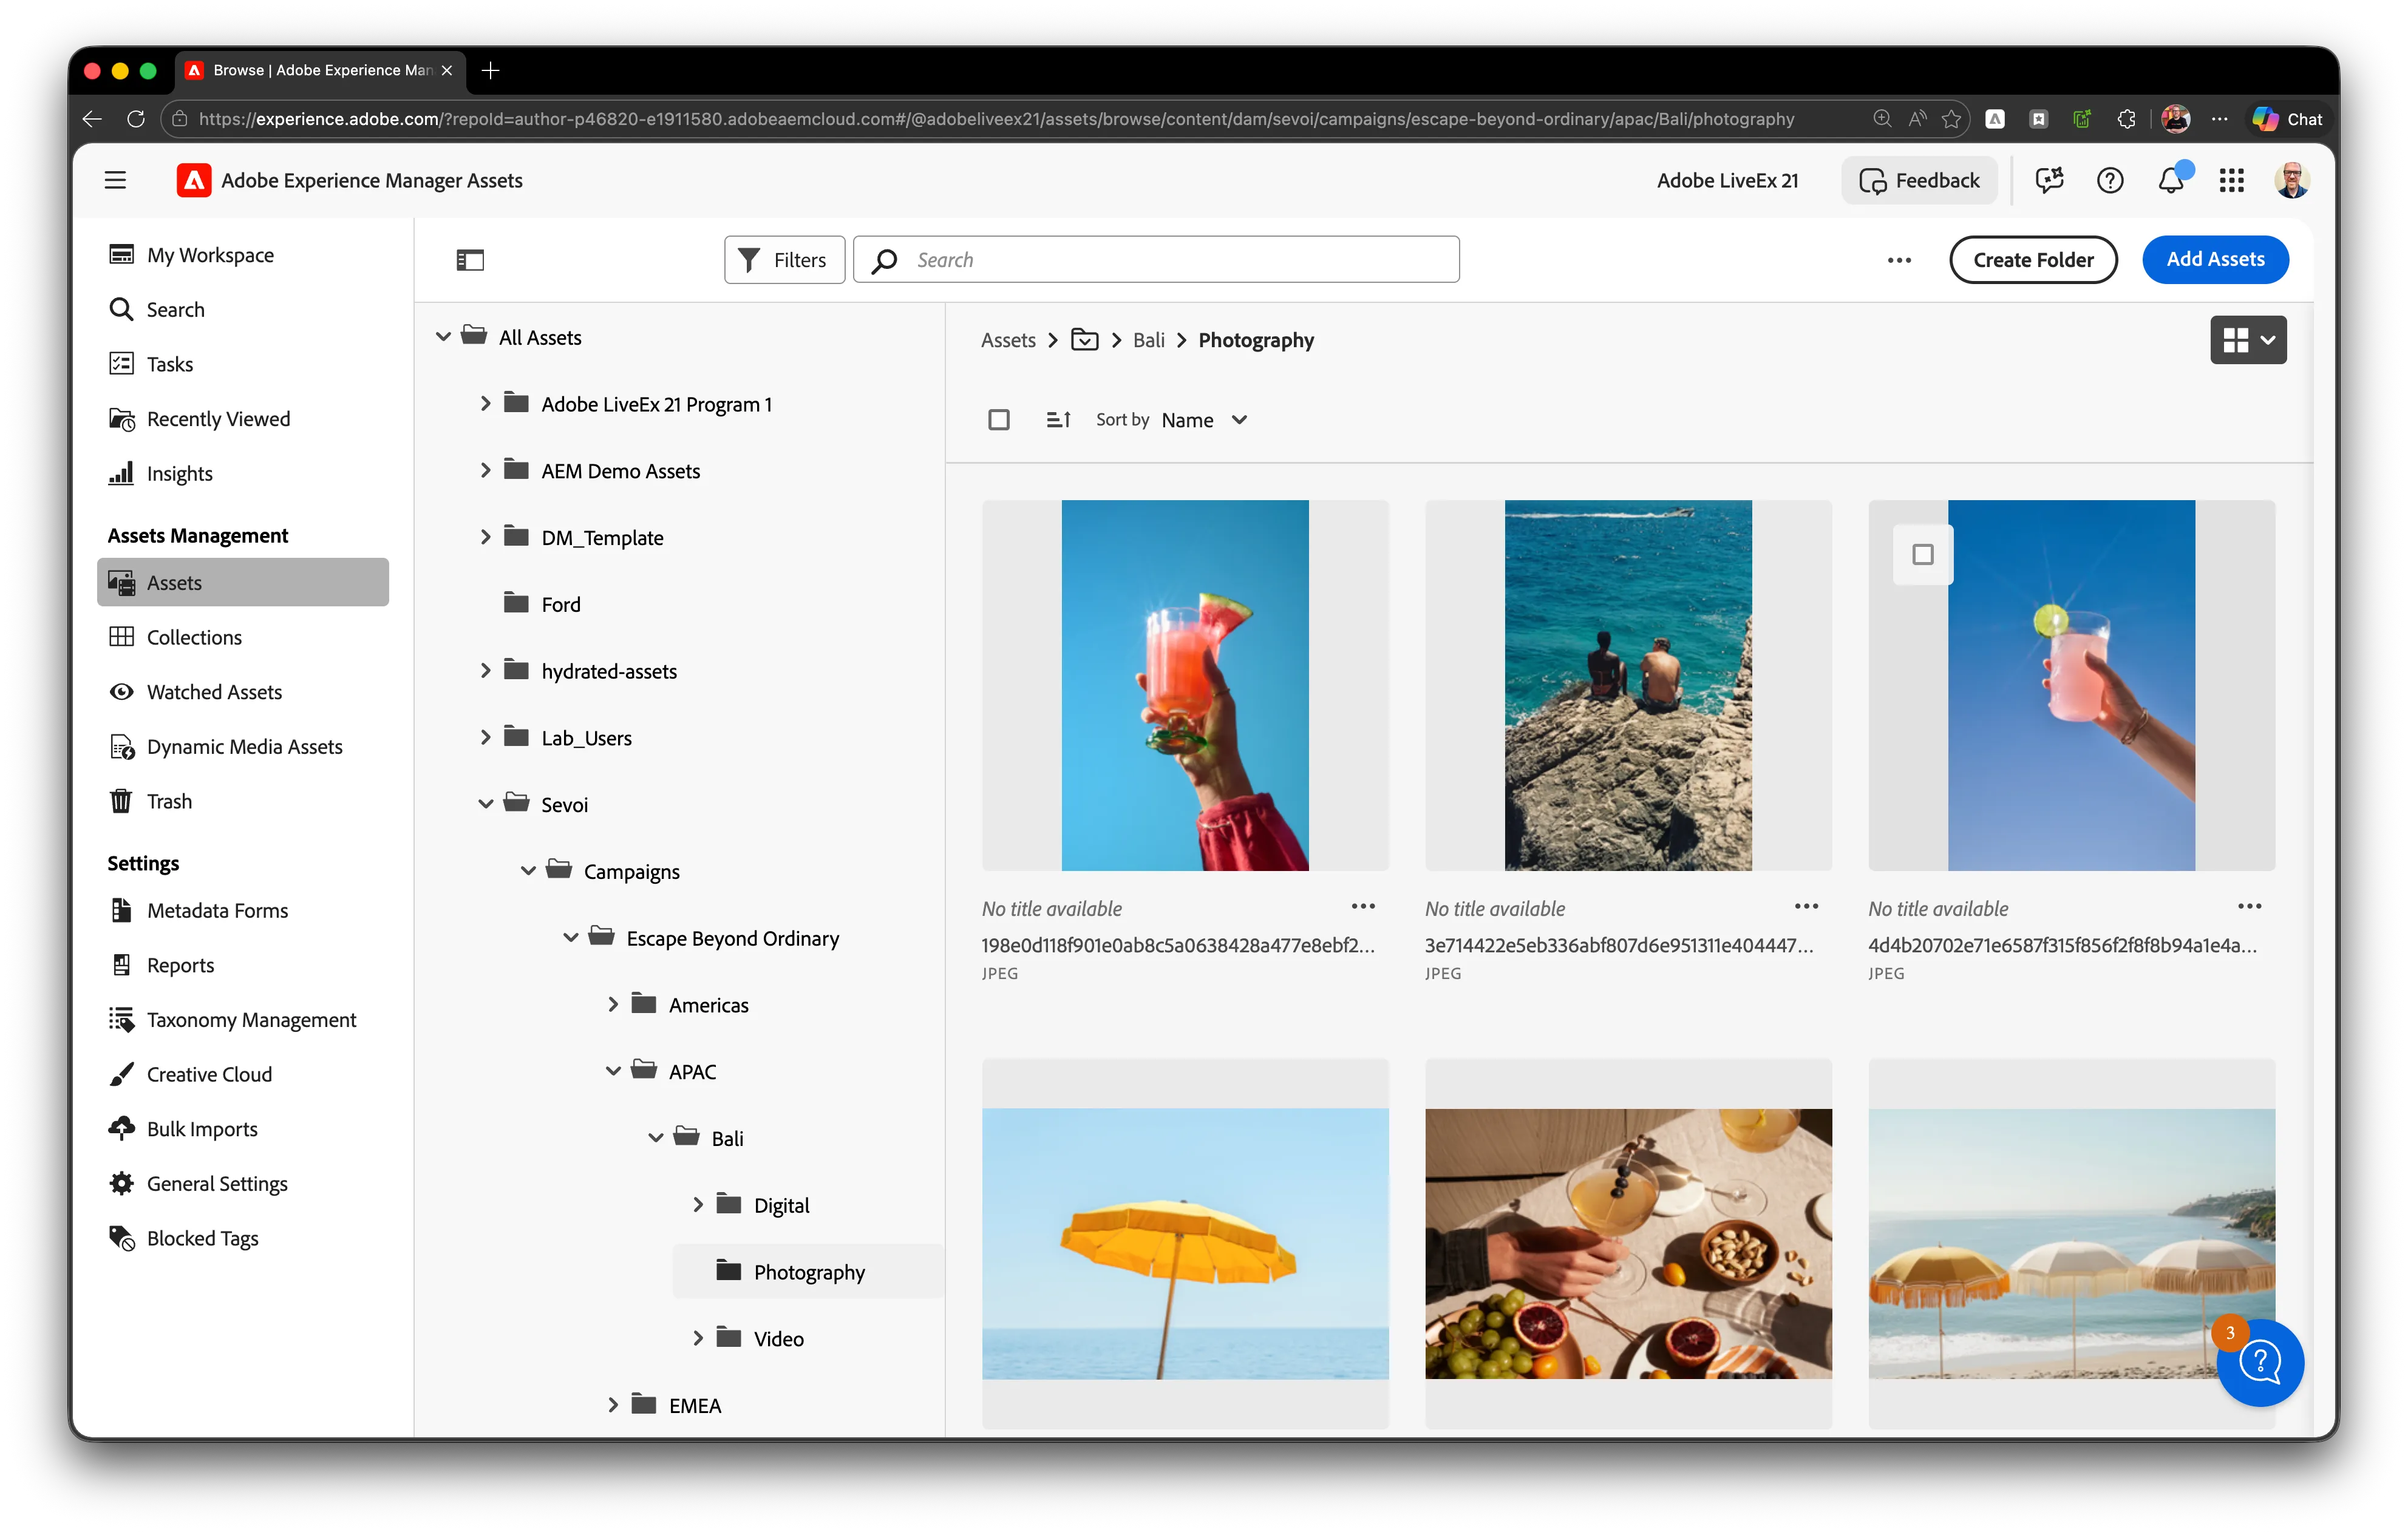Click the campaign folder icon in breadcrumb
The width and height of the screenshot is (2408, 1532).
pos(1085,340)
